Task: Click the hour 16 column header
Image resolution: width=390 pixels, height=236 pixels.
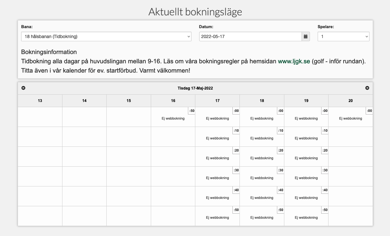Action: point(173,101)
